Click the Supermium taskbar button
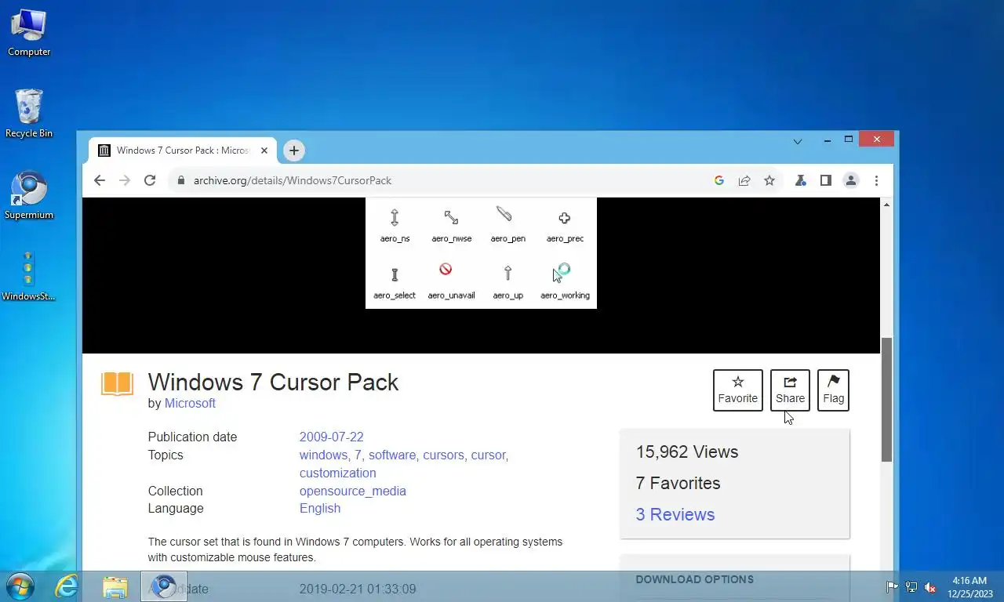This screenshot has width=1004, height=602. 164,586
